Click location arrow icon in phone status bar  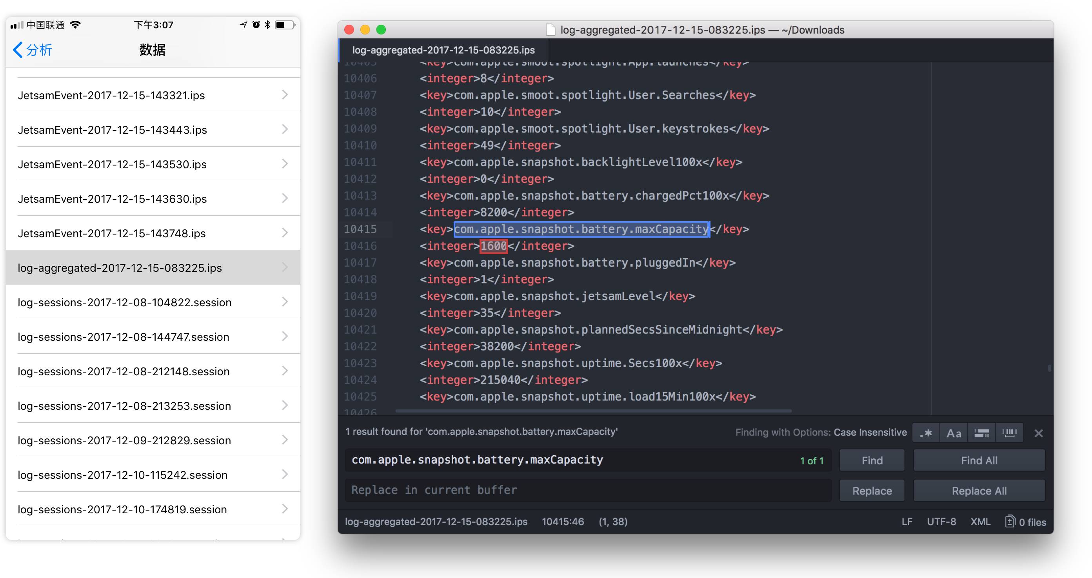click(x=243, y=25)
